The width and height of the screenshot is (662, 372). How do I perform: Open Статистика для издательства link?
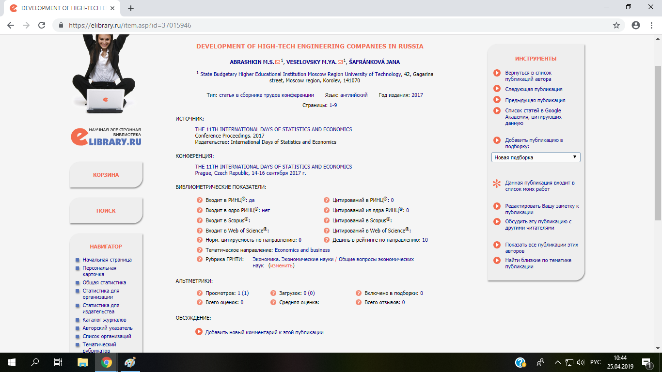click(101, 308)
